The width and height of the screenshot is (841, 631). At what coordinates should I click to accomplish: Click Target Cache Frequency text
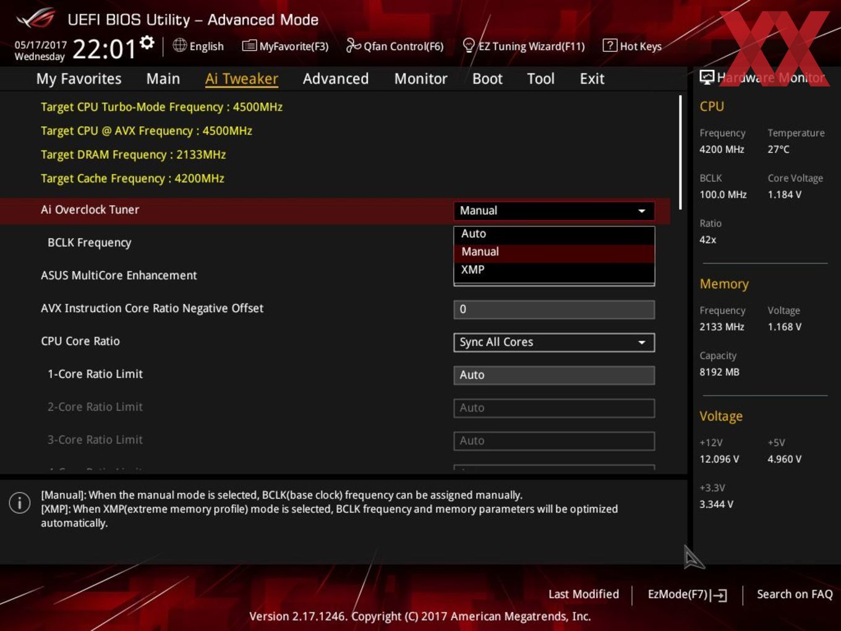(132, 178)
